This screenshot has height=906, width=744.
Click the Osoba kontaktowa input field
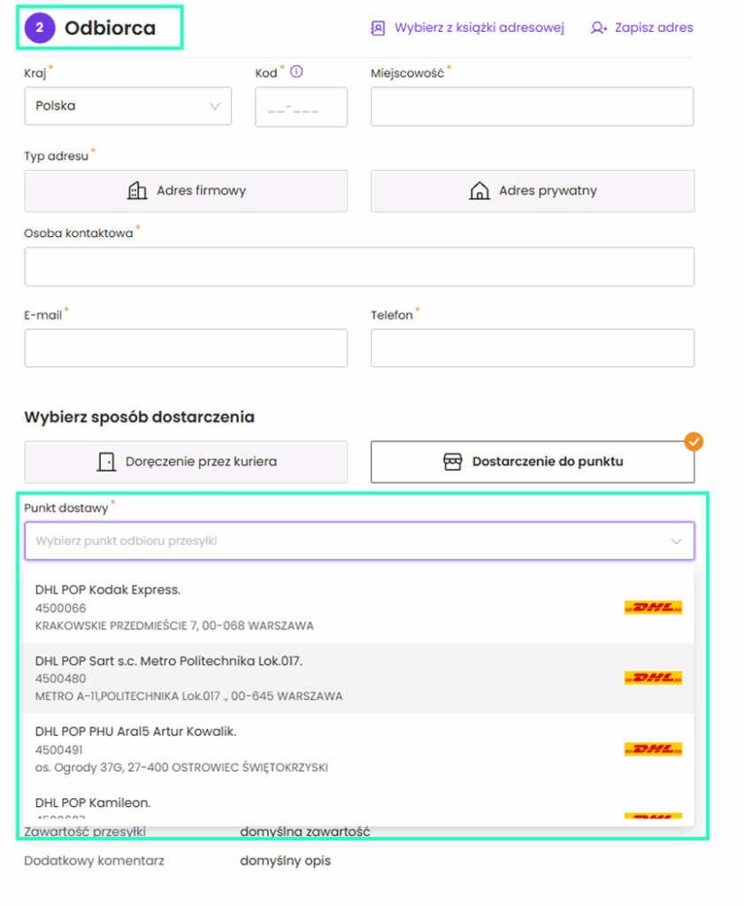click(x=359, y=266)
